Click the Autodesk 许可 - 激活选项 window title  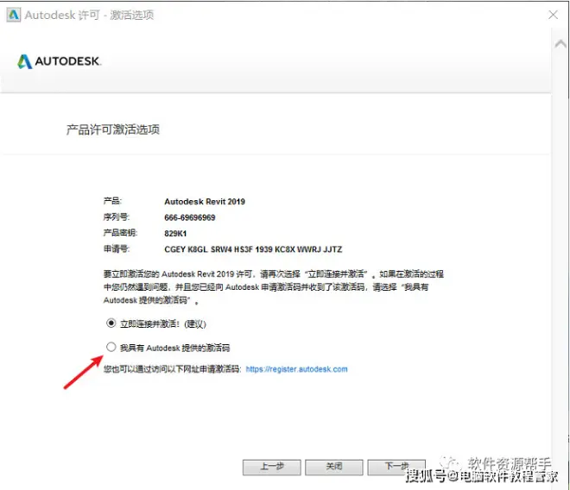[x=90, y=16]
